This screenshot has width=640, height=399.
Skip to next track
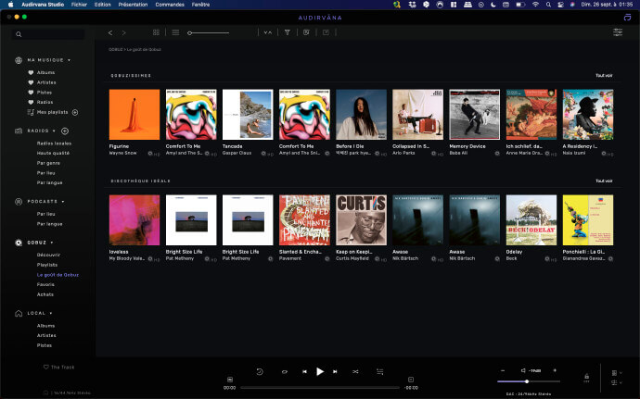(335, 372)
